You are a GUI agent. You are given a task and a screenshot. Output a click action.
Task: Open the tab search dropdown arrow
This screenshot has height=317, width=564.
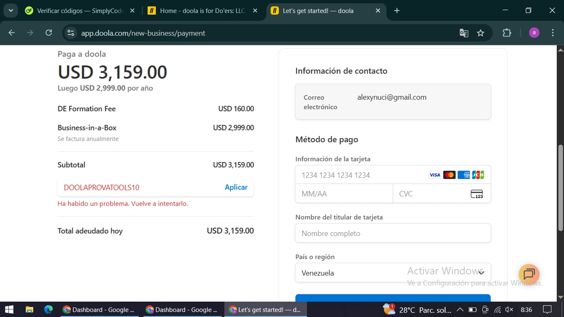(x=11, y=11)
